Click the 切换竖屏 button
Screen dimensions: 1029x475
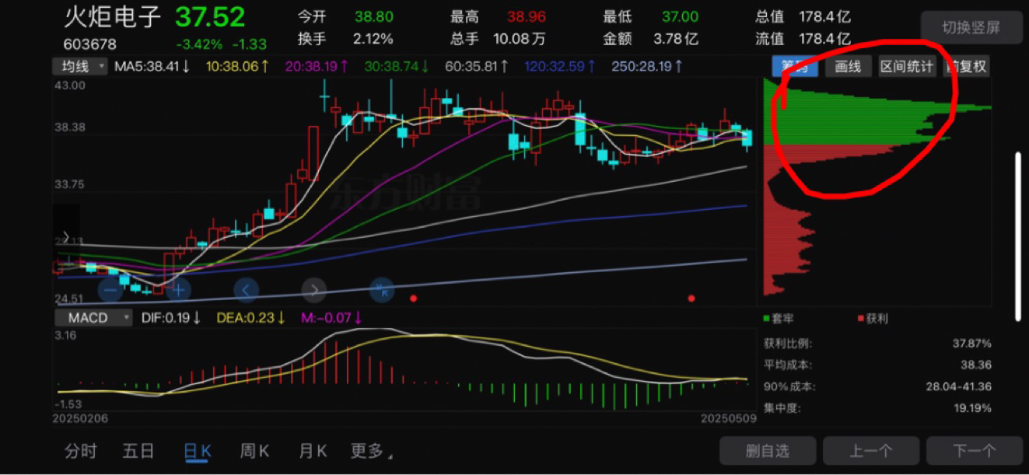971,27
